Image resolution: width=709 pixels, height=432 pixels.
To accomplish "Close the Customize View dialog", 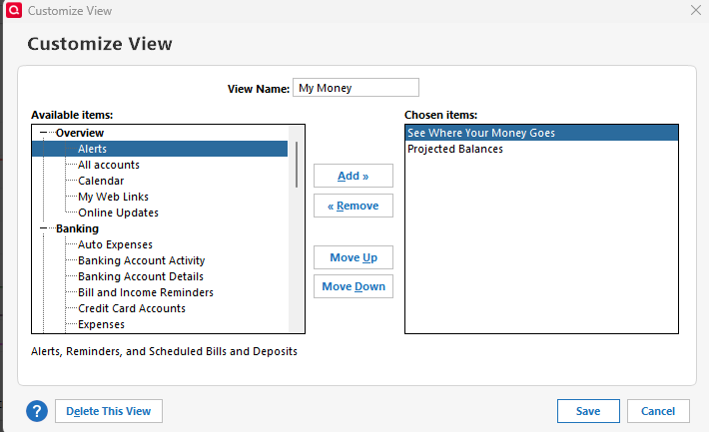I will pos(696,10).
